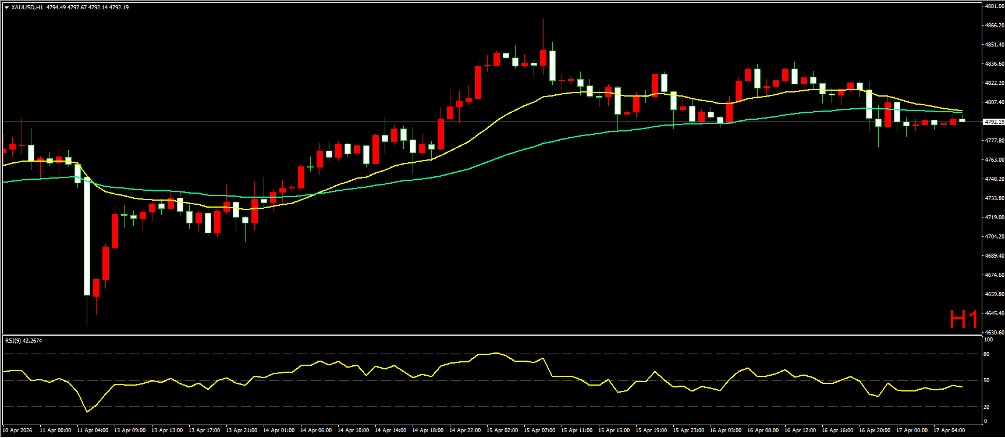The image size is (1005, 438).
Task: Click the 15 Apr 07:00 time marker
Action: click(539, 430)
